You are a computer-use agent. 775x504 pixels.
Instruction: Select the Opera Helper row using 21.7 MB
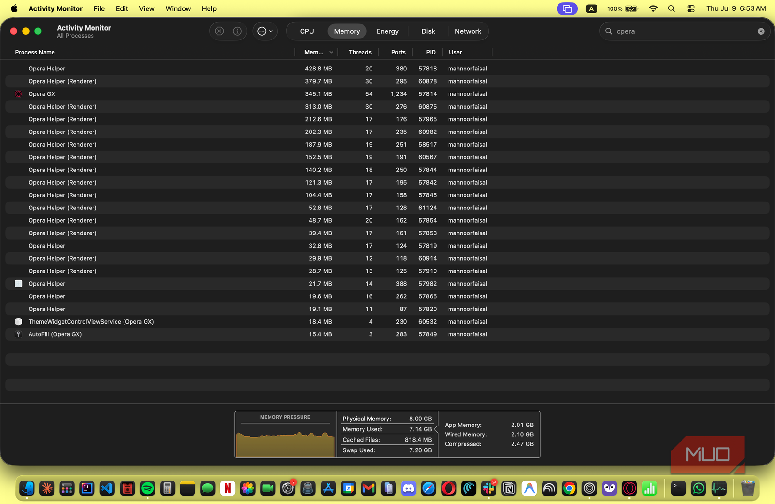[x=387, y=284]
